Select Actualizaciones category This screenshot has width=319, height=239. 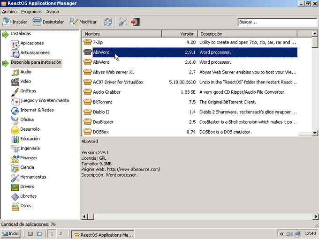(x=35, y=52)
